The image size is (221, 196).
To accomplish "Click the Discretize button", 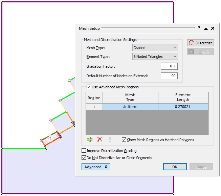I will coord(200,43).
